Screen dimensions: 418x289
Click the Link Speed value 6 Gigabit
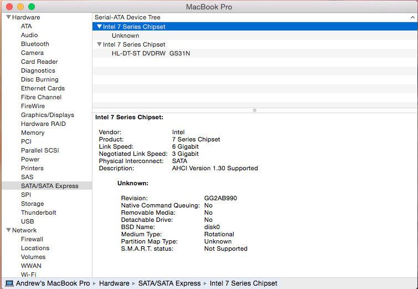point(185,146)
